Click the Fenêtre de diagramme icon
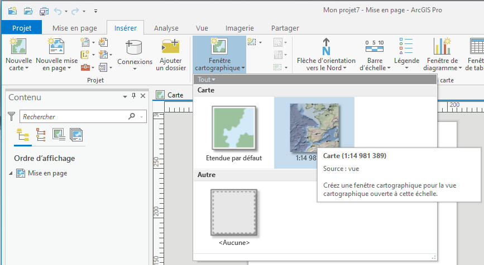This screenshot has width=484, height=265. pyautogui.click(x=442, y=48)
